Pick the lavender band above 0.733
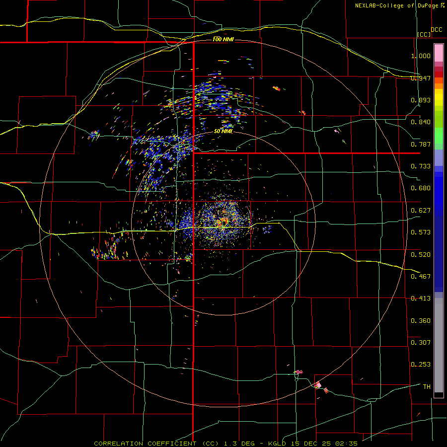The height and width of the screenshot is (447, 447). click(x=439, y=157)
